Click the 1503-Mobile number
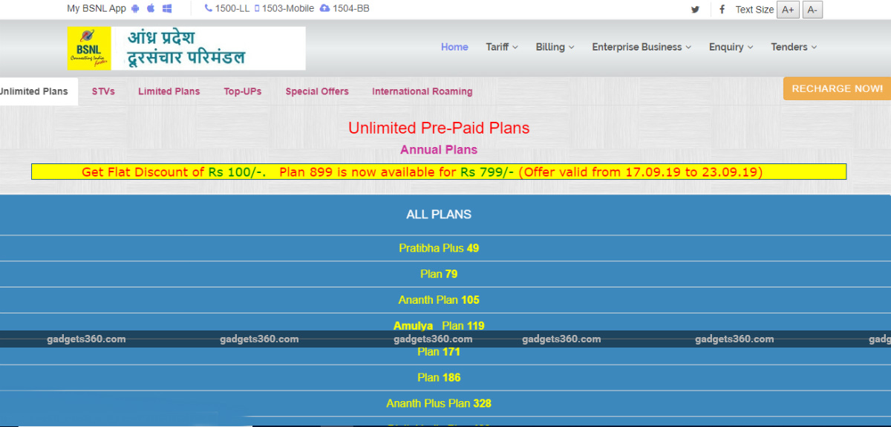This screenshot has width=891, height=427. click(284, 9)
